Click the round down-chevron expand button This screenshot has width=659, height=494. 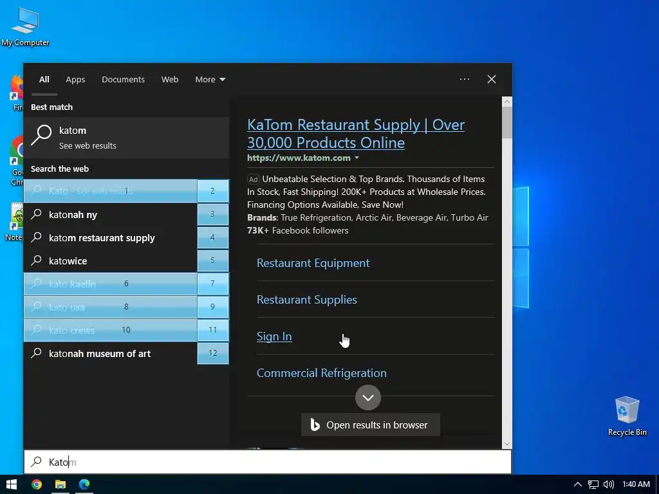coord(367,398)
